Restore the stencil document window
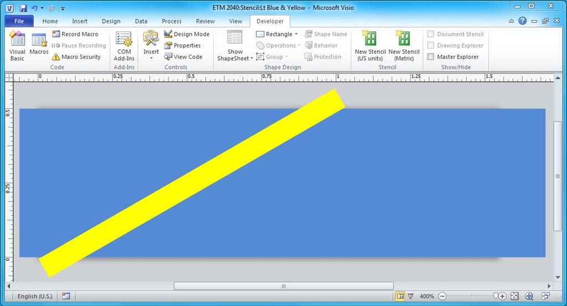 click(x=545, y=22)
